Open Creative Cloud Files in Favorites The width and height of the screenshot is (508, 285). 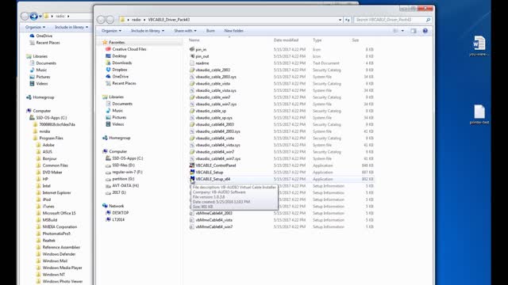126,49
